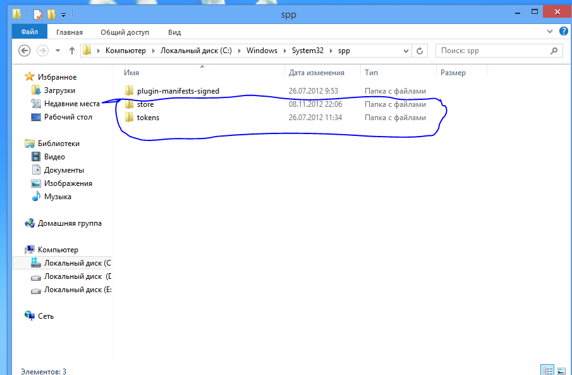Expand the arrow after Компьютер breadcrumb
This screenshot has width=572, height=375.
pos(153,51)
